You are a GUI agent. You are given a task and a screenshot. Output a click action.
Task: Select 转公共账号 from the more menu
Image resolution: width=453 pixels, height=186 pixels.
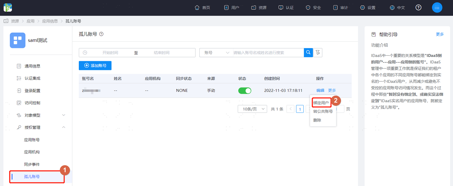point(323,111)
